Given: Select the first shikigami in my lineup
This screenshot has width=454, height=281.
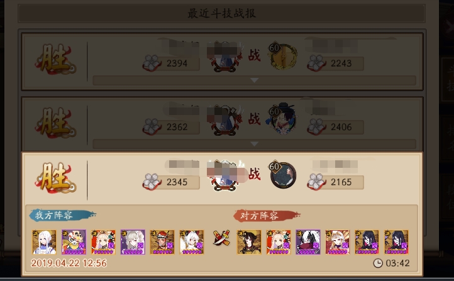Looking at the screenshot, I should tap(44, 242).
